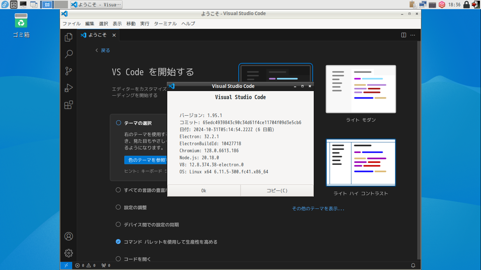The image size is (481, 270).
Task: Open the Manage gear icon
Action: click(x=69, y=253)
